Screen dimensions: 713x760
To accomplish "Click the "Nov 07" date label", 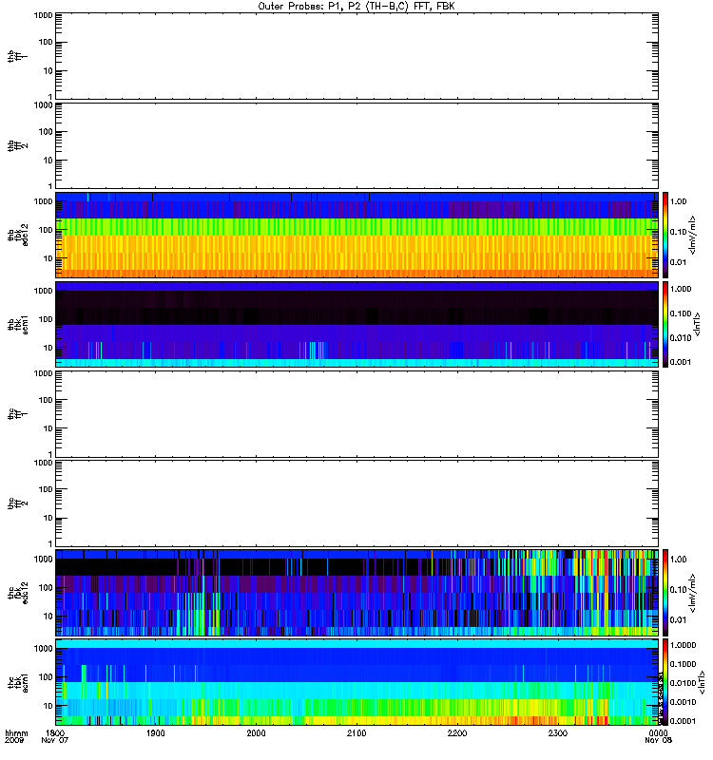I will (x=55, y=740).
